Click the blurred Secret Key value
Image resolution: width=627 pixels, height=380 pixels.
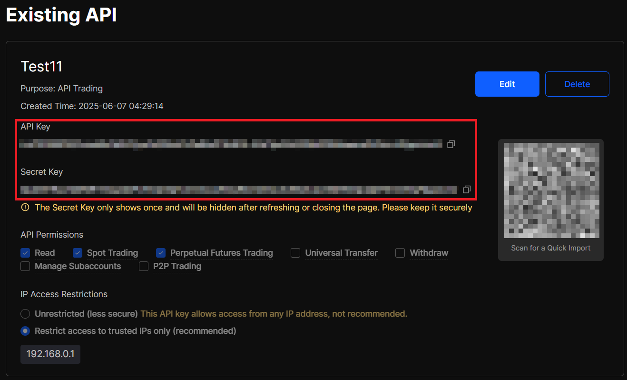pyautogui.click(x=238, y=190)
